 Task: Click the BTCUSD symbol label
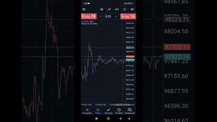pos(85,22)
